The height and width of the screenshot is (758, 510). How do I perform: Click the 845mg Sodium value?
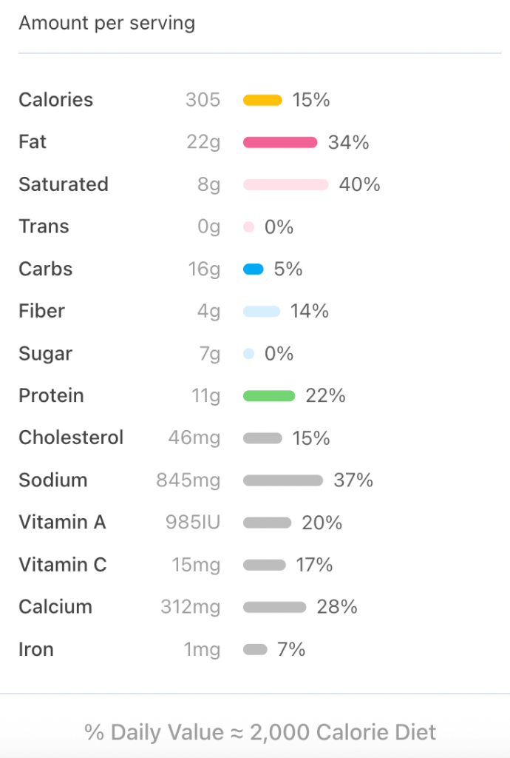[188, 480]
